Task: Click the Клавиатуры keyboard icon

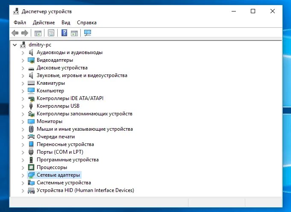Action: tap(31, 83)
